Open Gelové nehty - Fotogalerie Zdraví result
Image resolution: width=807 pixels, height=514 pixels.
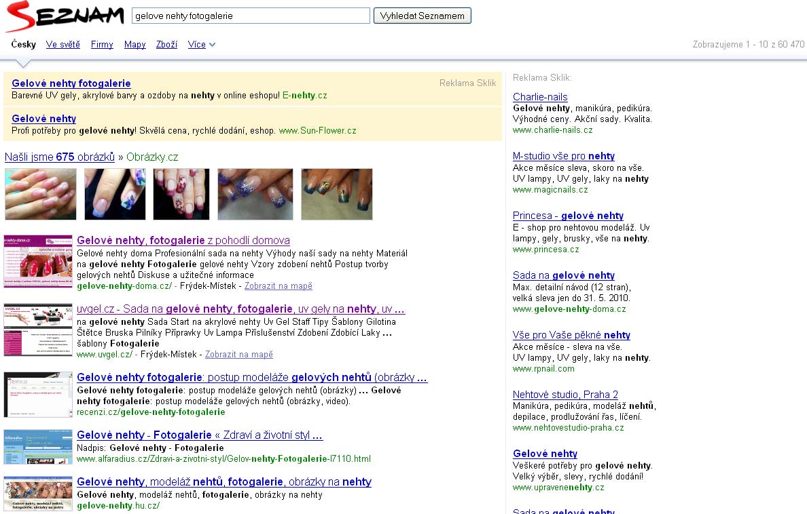tap(200, 435)
